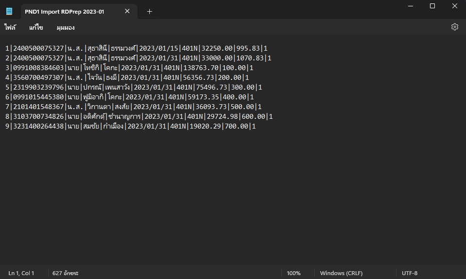The height and width of the screenshot is (279, 466).
Task: Click the Notepad app icon in title bar
Action: [x=9, y=12]
